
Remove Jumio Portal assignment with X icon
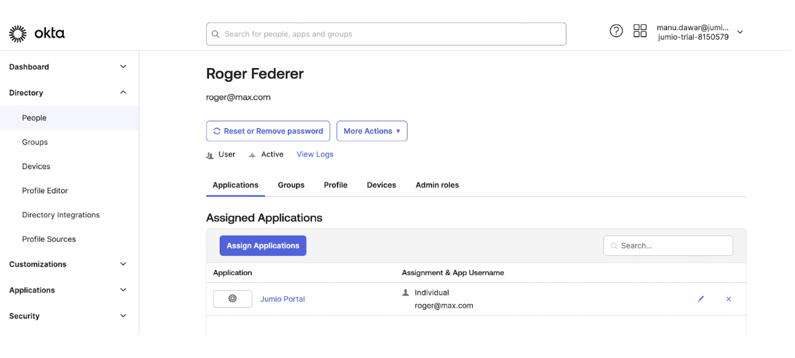click(729, 299)
